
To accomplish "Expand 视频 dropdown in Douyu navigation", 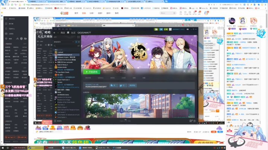I will click(x=100, y=13).
